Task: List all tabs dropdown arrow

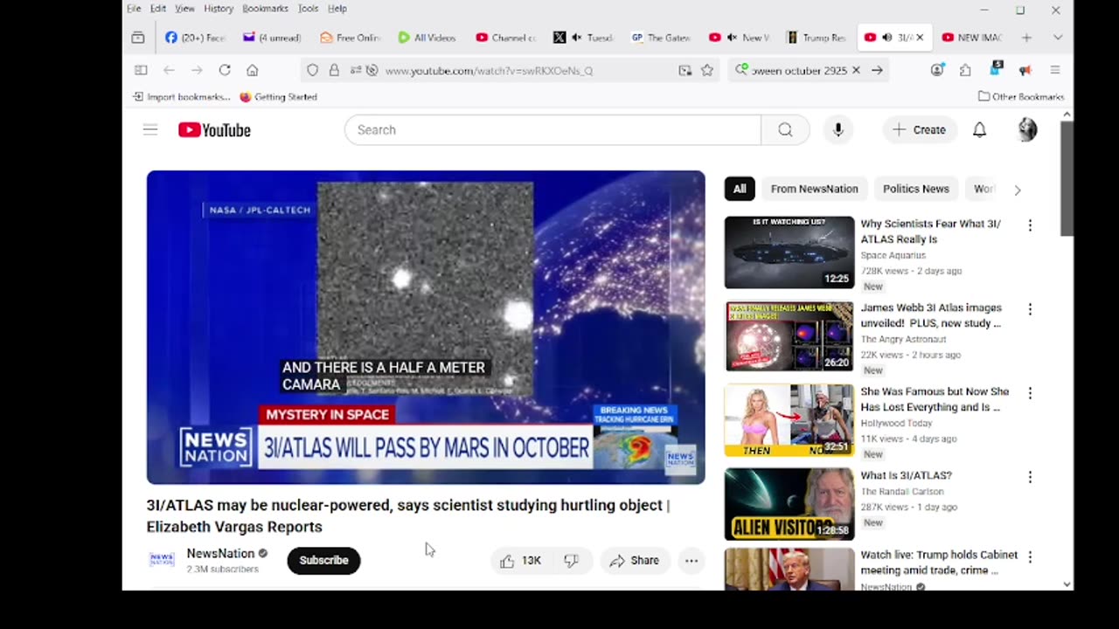Action: tap(1058, 38)
